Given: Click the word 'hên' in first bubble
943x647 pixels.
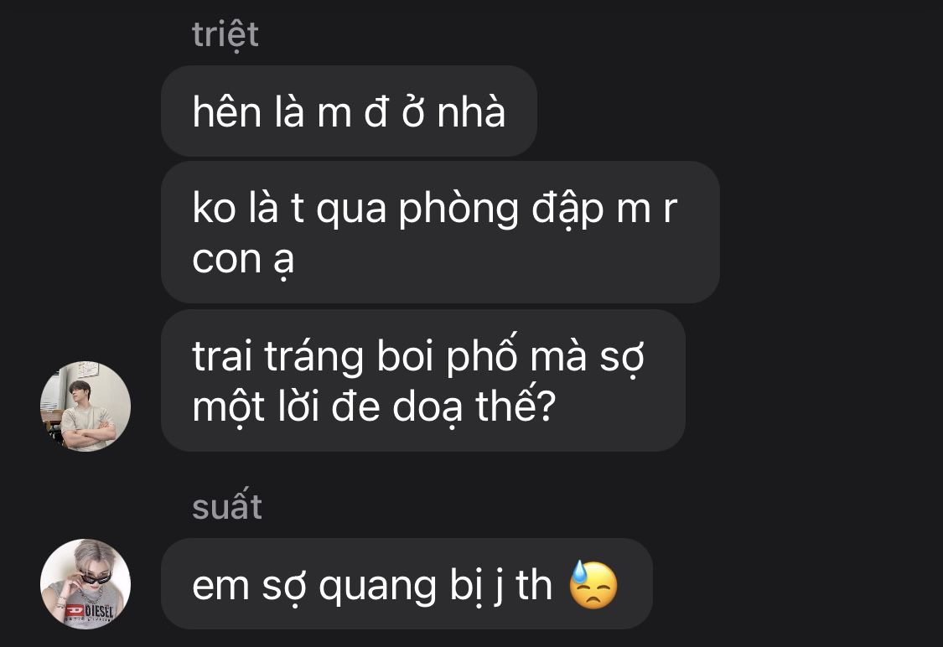Looking at the screenshot, I should [226, 111].
